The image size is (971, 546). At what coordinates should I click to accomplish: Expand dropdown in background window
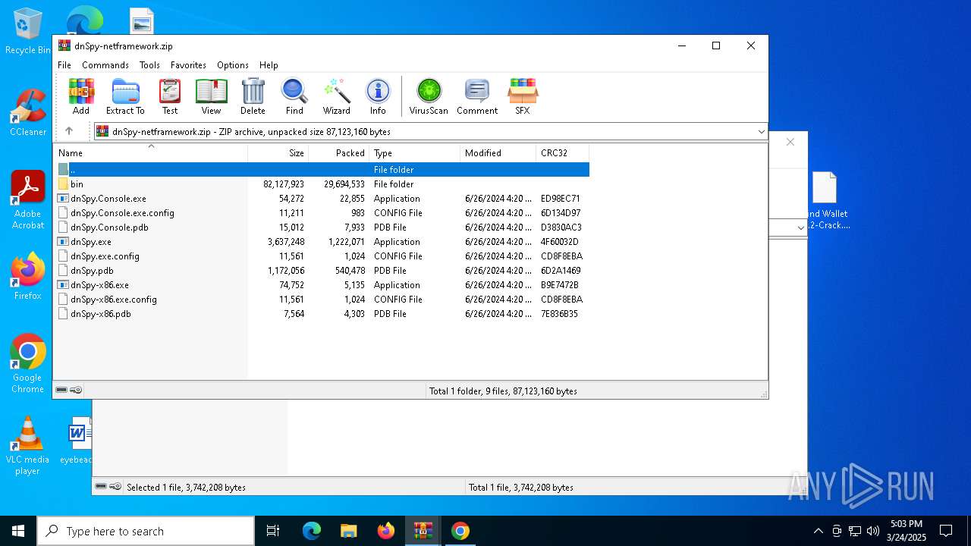point(801,227)
